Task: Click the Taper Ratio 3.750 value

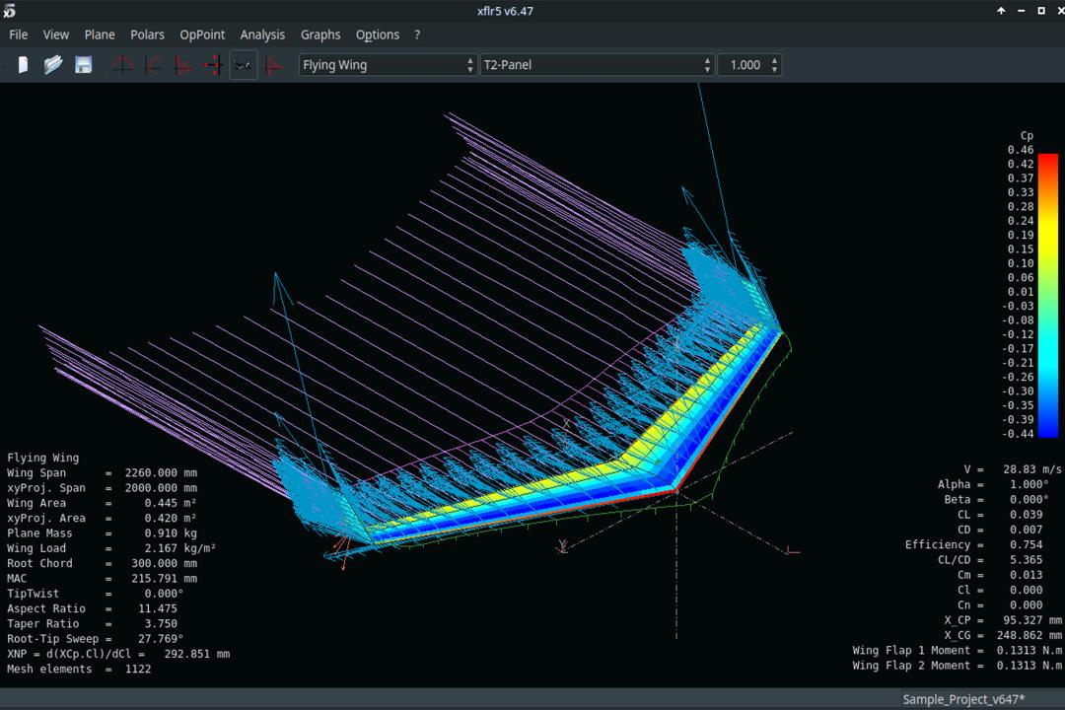Action: point(161,623)
